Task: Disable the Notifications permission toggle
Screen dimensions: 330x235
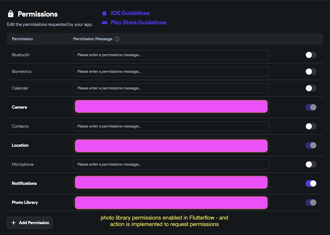Action: tap(311, 183)
